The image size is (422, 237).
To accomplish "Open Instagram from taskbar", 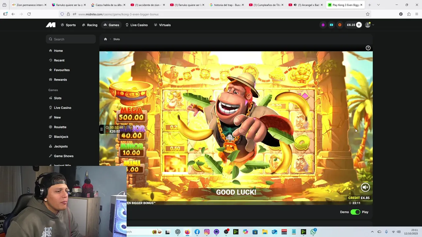I will [x=207, y=232].
